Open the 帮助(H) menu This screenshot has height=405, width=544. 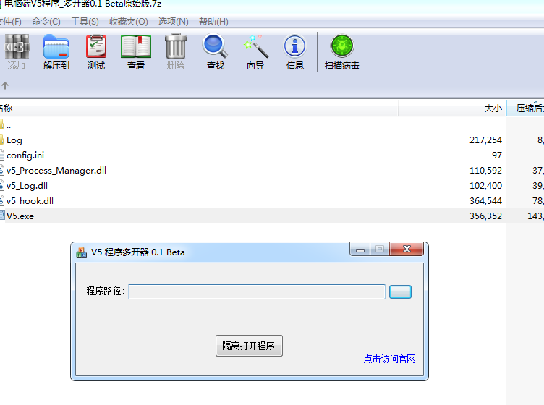click(x=213, y=22)
